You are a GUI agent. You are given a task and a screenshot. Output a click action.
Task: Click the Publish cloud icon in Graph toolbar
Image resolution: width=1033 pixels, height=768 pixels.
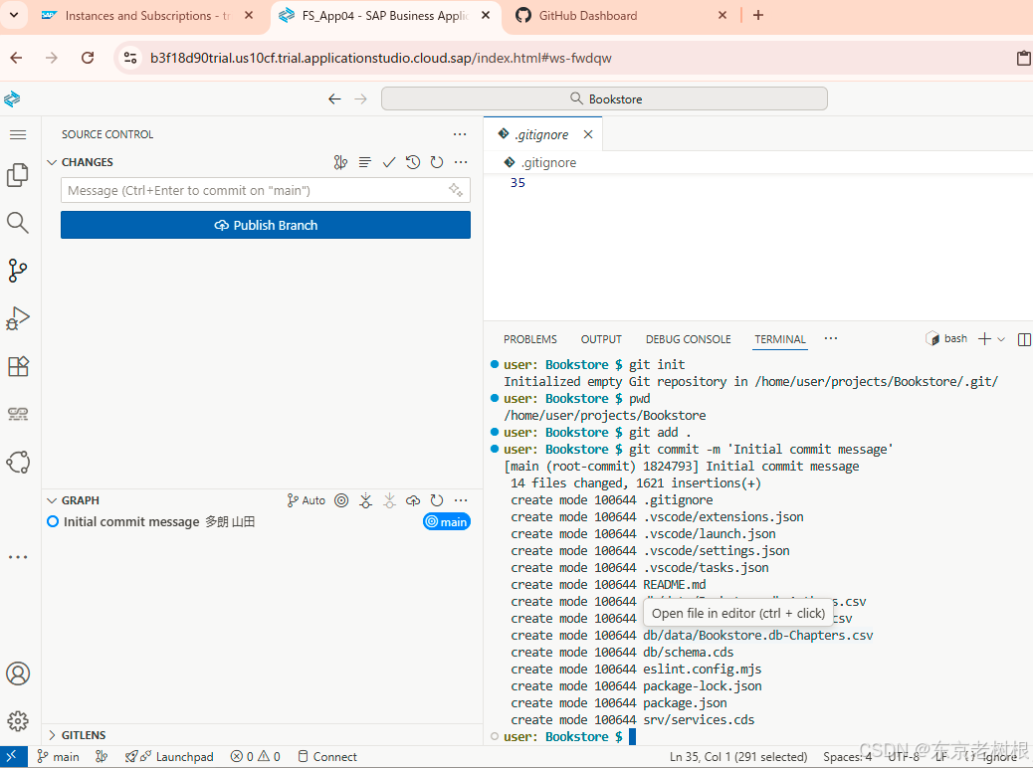click(x=413, y=500)
